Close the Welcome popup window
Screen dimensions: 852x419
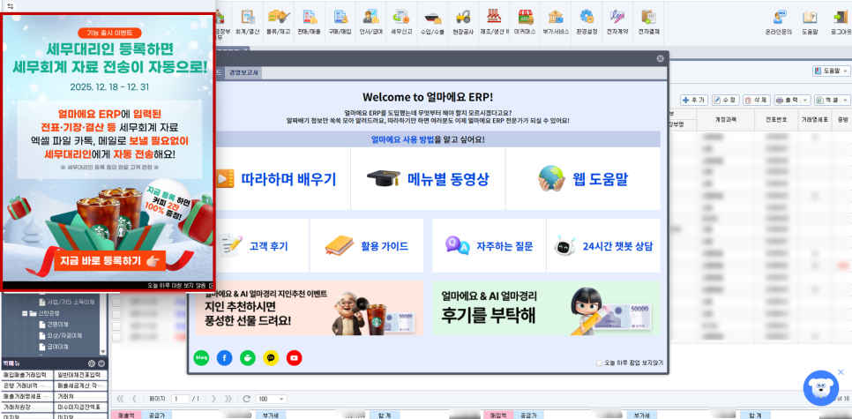[x=660, y=59]
